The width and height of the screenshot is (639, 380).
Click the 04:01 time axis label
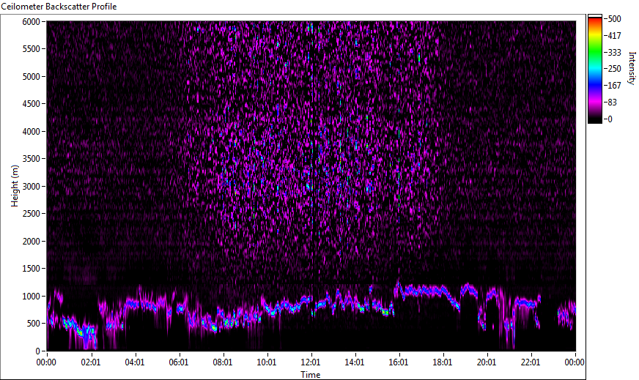tap(135, 362)
